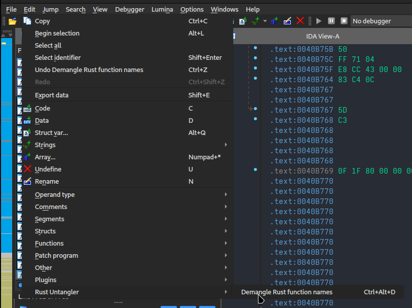Viewport: 412px width, 308px height.
Task: Click the Strings icon in the menu
Action: tap(27, 145)
